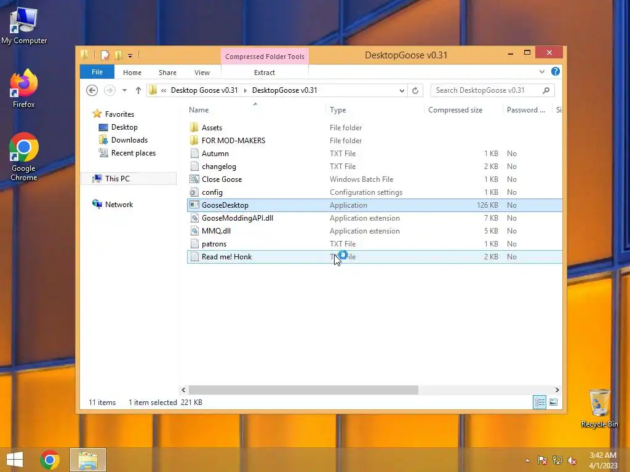Sort by the Password column header

(527, 109)
